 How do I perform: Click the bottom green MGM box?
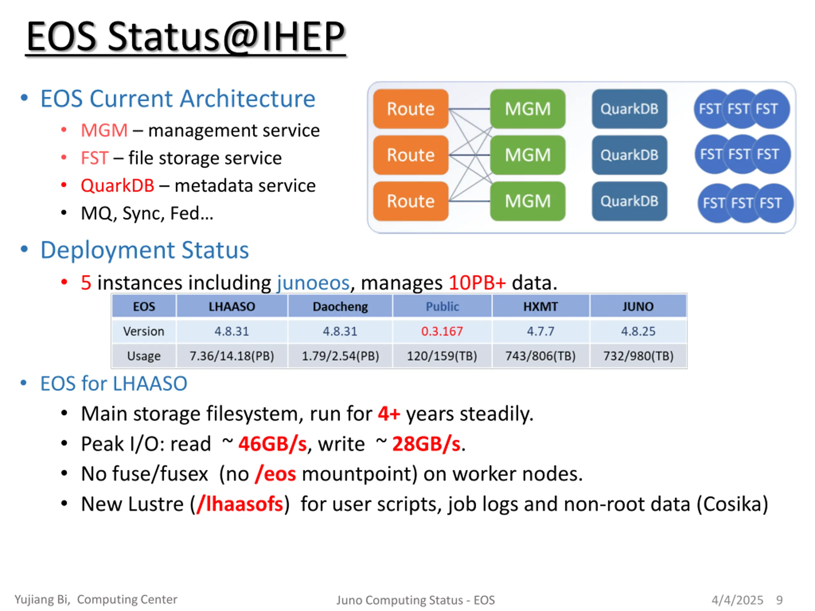[x=528, y=201]
